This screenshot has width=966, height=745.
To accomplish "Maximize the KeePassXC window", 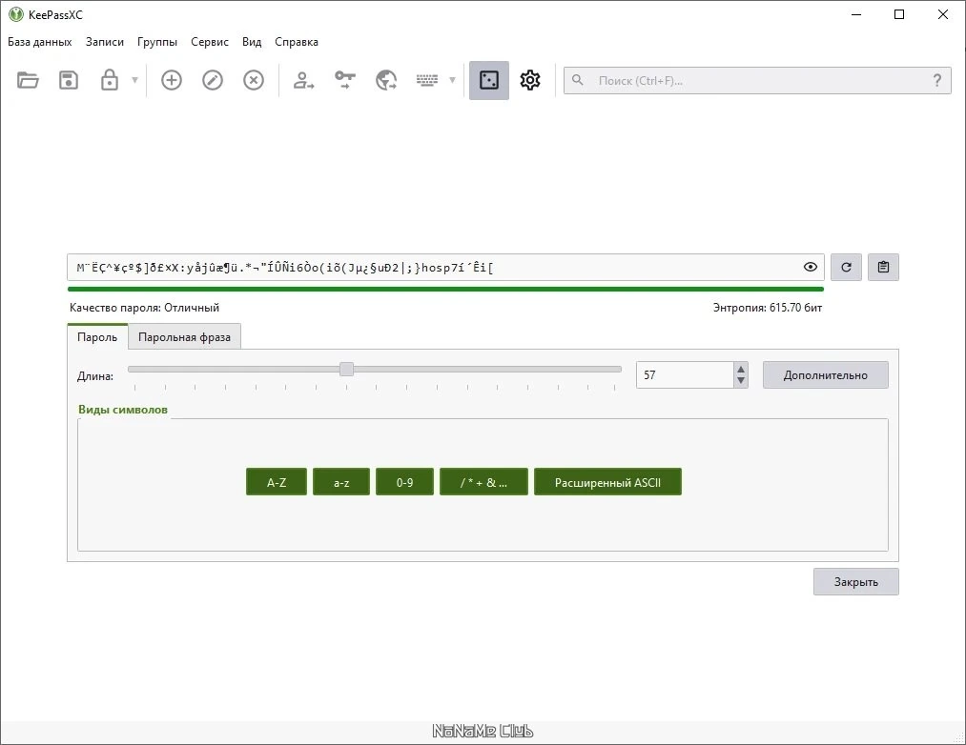I will tap(899, 14).
